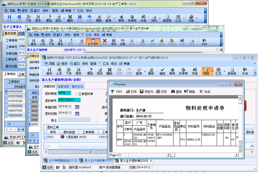Click 另存为 save-as in Preview toolbar

(x=147, y=92)
